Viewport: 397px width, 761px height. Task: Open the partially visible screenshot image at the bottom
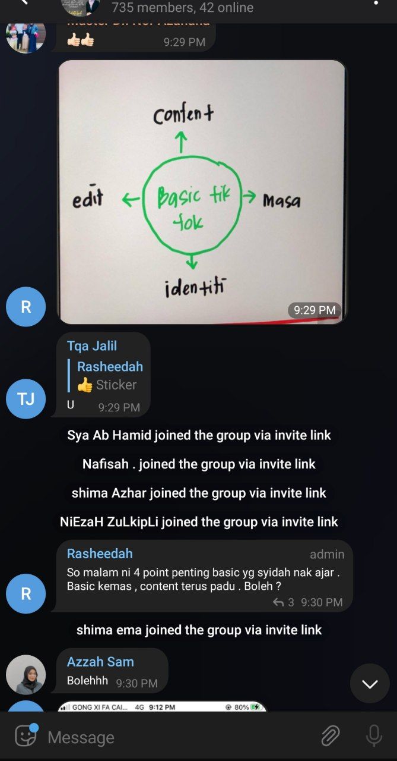point(161,706)
